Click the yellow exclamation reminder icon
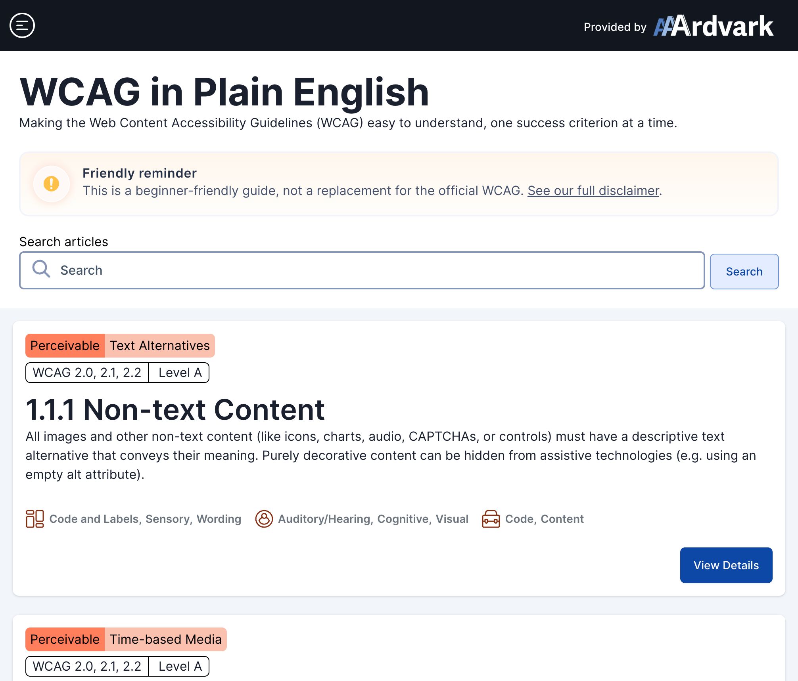This screenshot has height=681, width=798. click(51, 184)
